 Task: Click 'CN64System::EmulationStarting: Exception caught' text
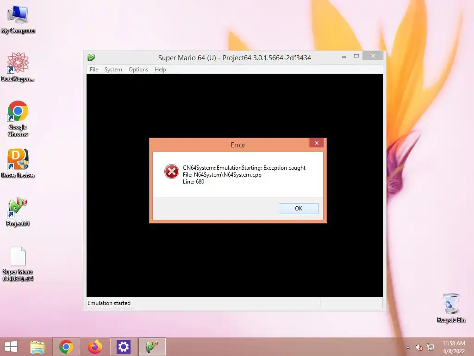[244, 168]
